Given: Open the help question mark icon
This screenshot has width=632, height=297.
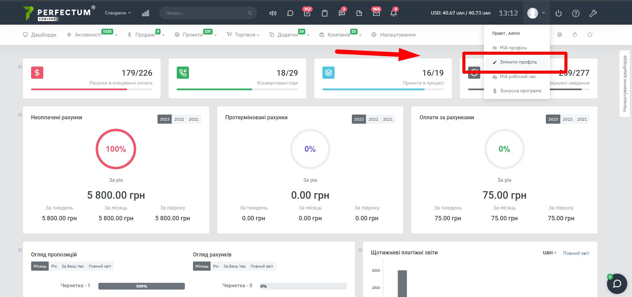Looking at the screenshot, I should (x=576, y=13).
